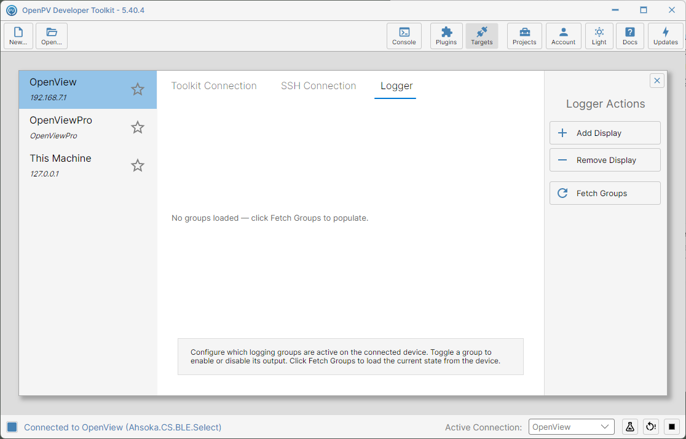Image resolution: width=686 pixels, height=439 pixels.
Task: Favorite the OpenView target with its star
Action: coord(138,89)
